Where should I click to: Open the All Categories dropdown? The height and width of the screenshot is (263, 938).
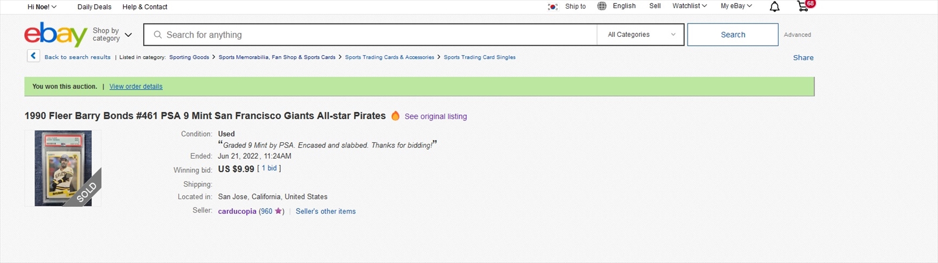coord(641,35)
